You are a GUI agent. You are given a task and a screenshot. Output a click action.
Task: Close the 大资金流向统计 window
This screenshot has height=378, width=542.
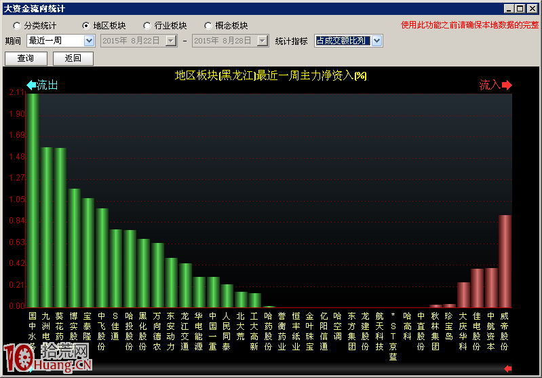tap(533, 9)
